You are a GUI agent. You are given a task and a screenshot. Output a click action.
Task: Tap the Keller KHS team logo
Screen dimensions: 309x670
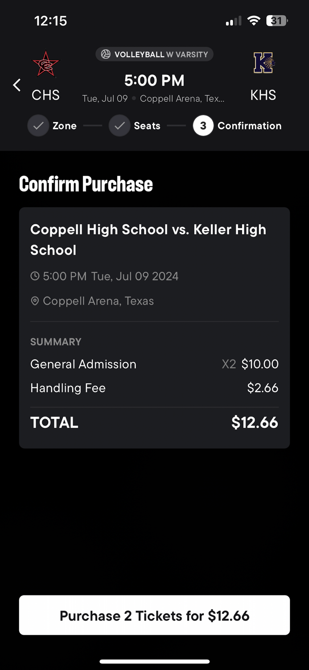pyautogui.click(x=264, y=63)
